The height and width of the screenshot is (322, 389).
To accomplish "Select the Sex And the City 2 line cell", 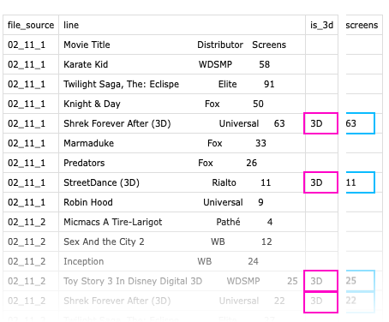I will click(x=182, y=241).
